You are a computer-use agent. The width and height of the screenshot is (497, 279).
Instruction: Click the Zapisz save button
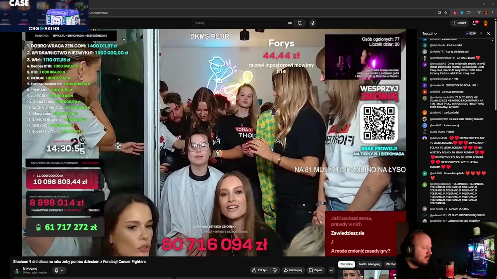[x=315, y=270]
